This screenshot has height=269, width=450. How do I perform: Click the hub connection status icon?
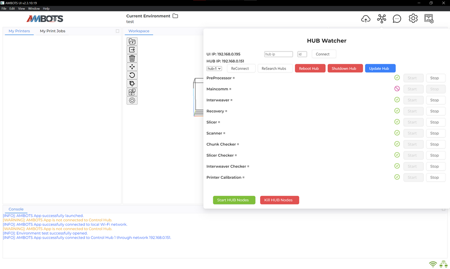click(x=443, y=264)
